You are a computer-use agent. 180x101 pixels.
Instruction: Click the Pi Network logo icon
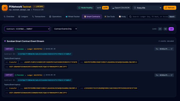[5, 8]
